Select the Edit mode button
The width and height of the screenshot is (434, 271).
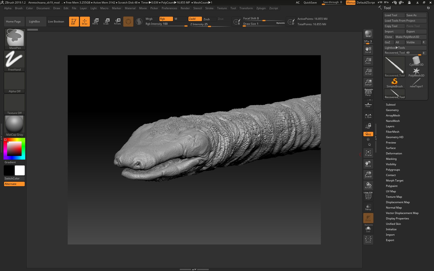click(x=74, y=22)
